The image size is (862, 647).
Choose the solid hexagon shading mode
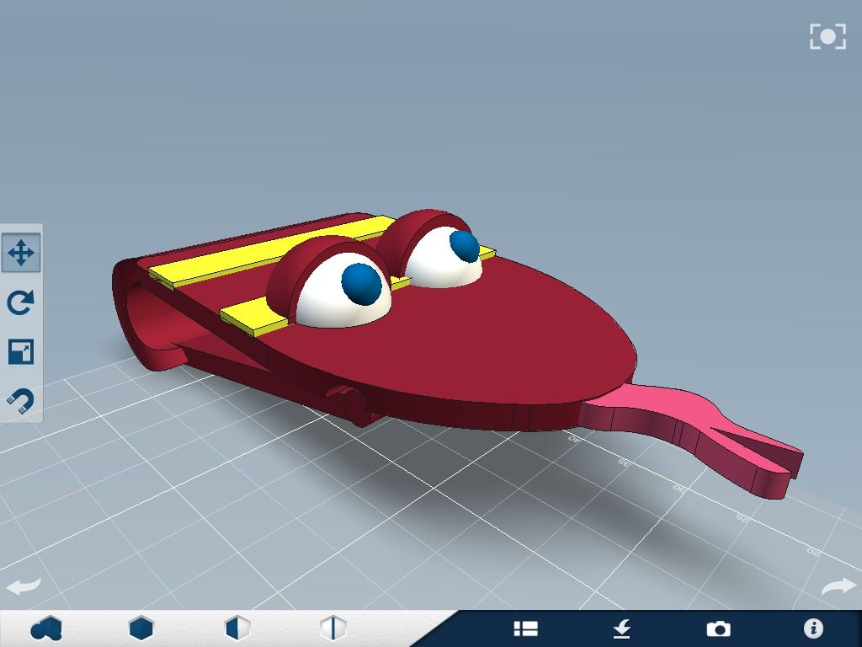tap(141, 628)
